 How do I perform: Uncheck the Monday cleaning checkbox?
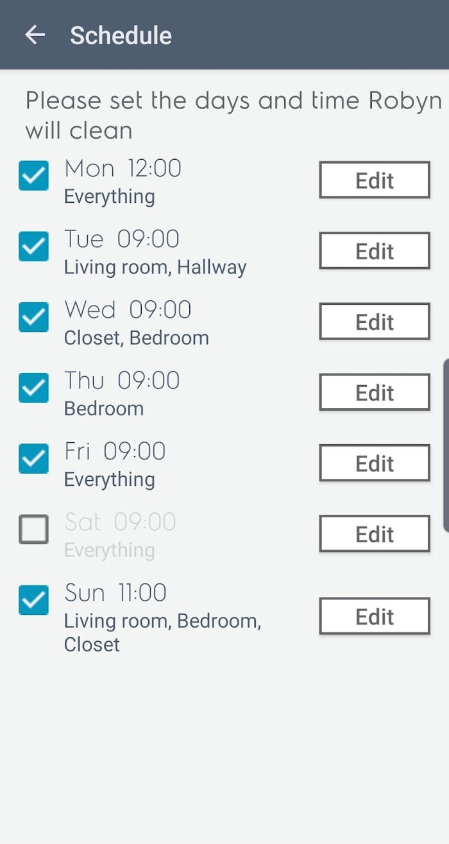click(x=33, y=176)
